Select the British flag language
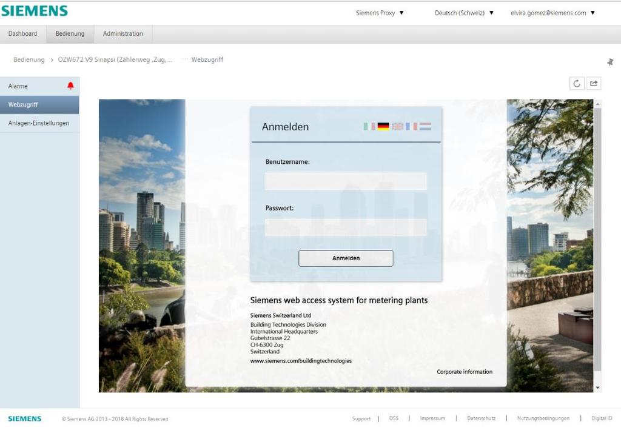Image resolution: width=621 pixels, height=430 pixels. tap(398, 126)
